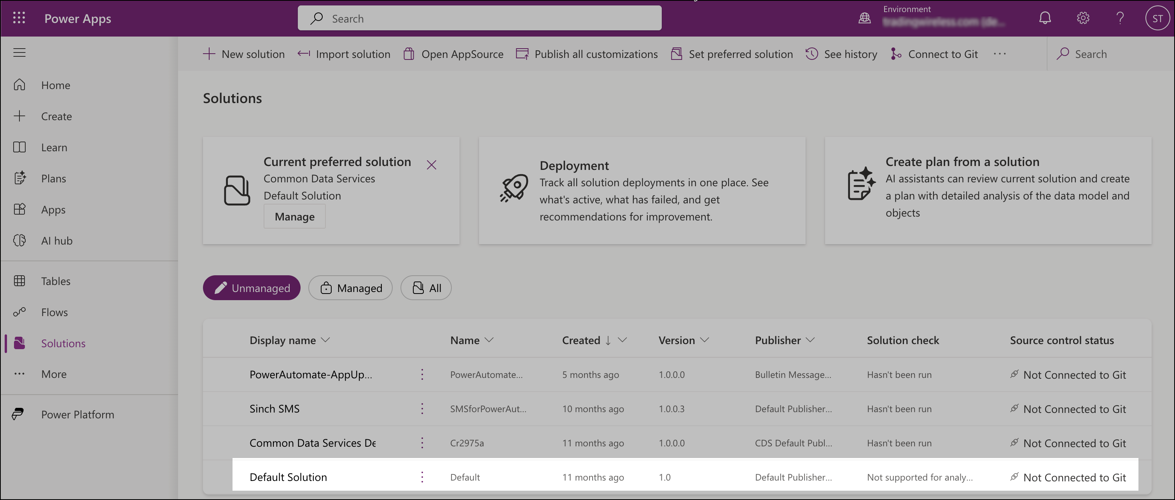1175x500 pixels.
Task: Open Display name column dropdown
Action: pos(325,340)
